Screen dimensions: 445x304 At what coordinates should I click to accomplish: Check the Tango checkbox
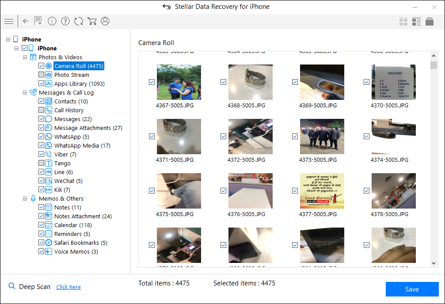(x=41, y=163)
